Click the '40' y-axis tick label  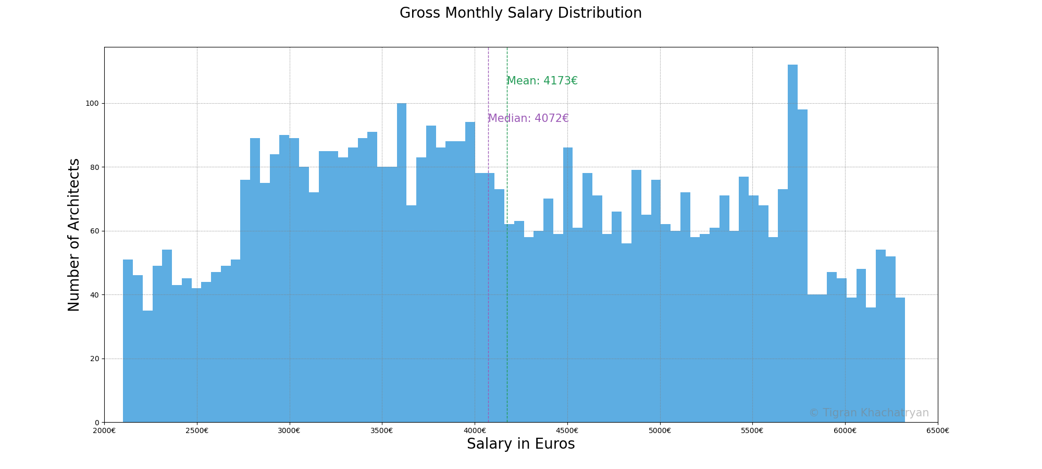[x=95, y=295]
